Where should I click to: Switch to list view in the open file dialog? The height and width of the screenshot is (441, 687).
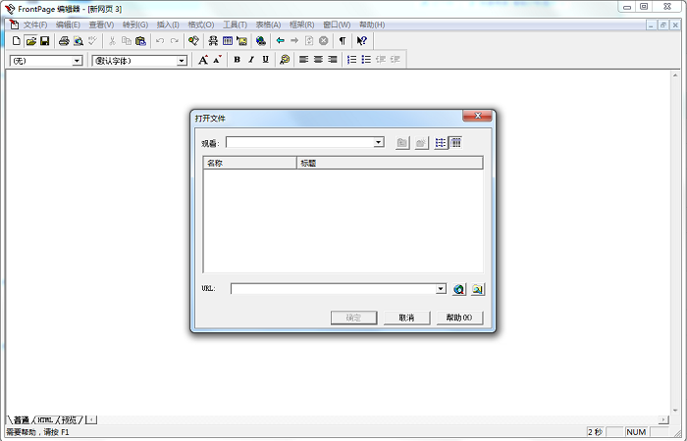click(441, 143)
